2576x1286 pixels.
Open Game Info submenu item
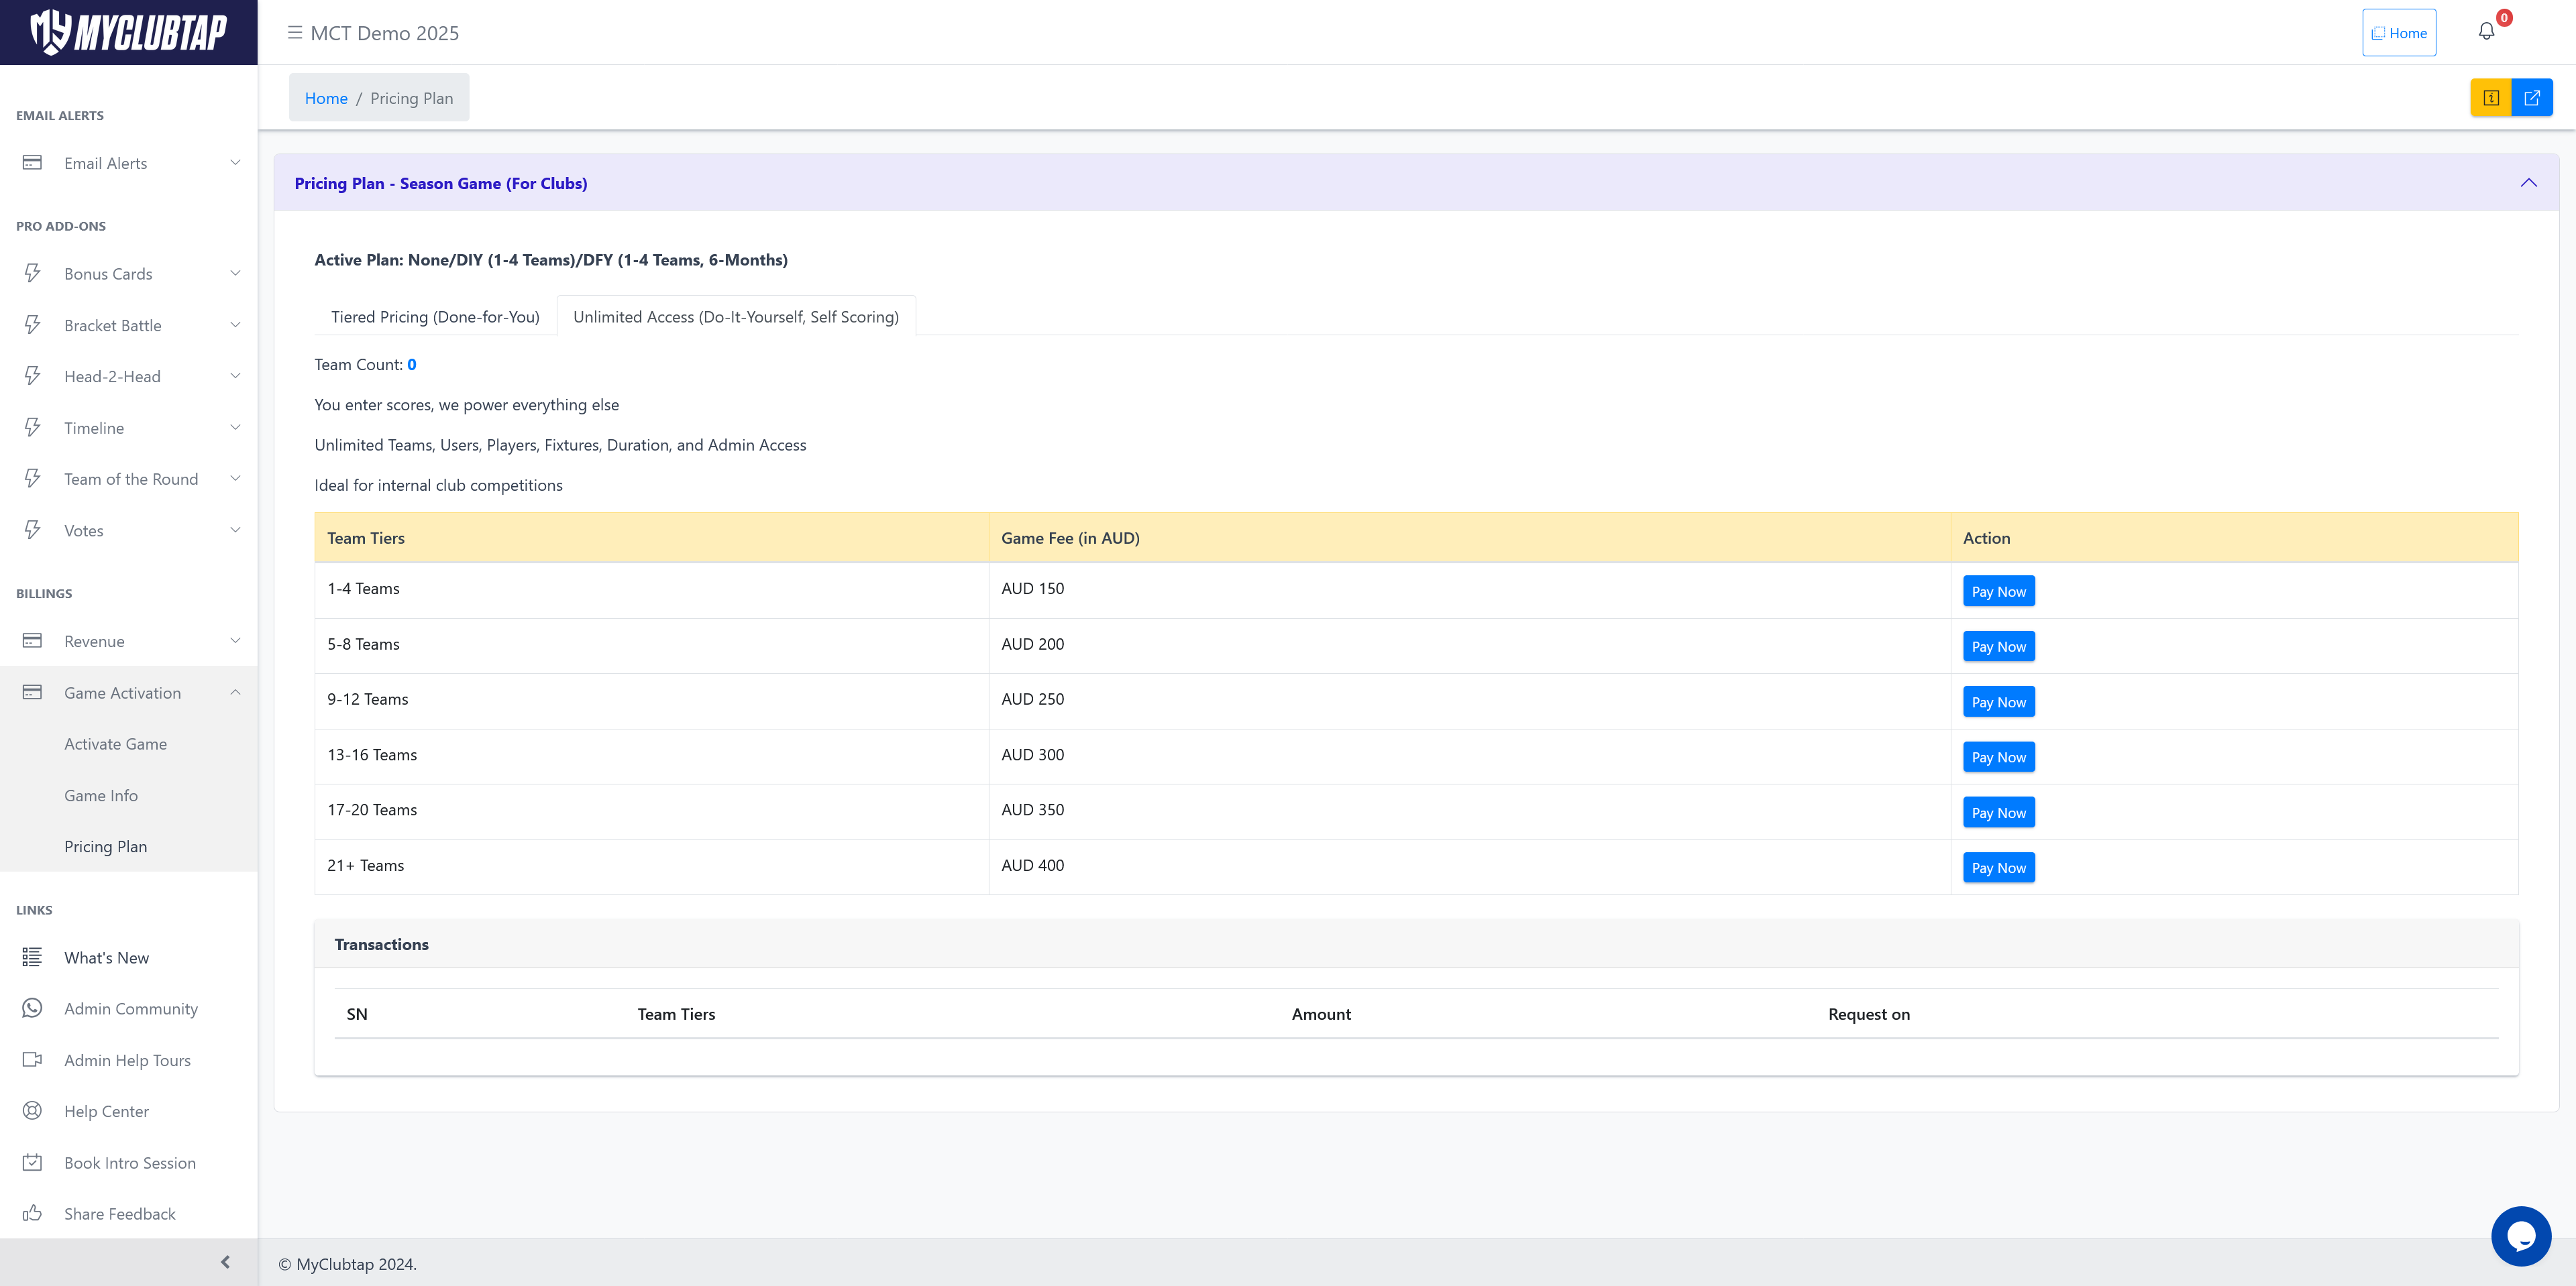pos(101,795)
